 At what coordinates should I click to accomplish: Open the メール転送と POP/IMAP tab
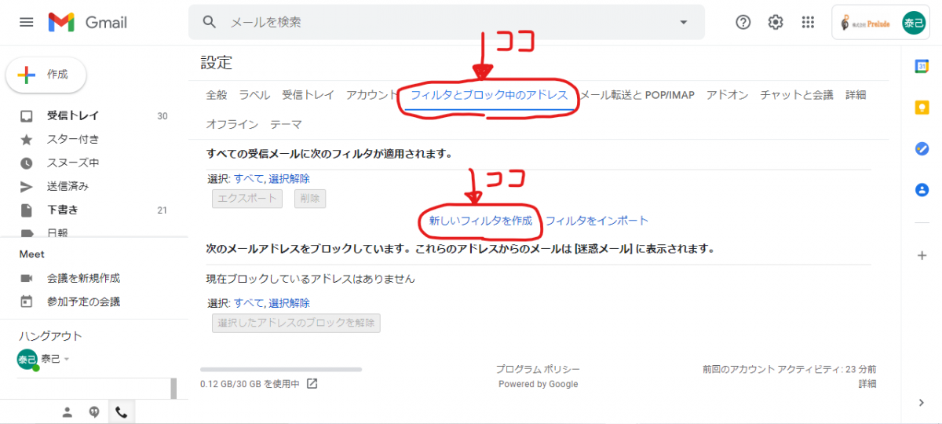tap(637, 95)
